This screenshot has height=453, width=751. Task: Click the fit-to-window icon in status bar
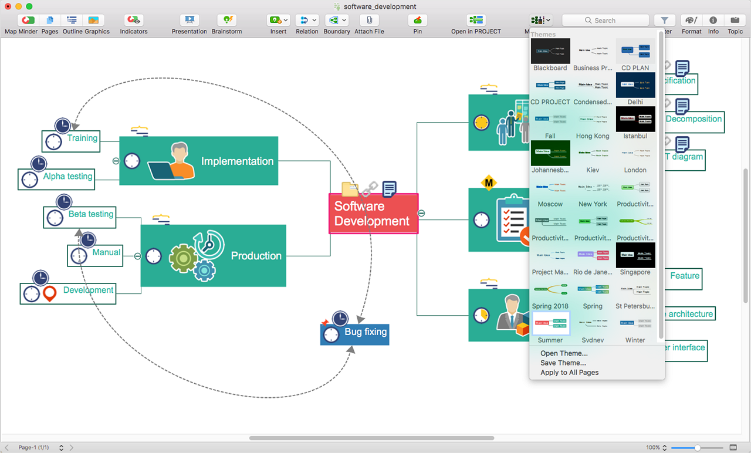733,448
